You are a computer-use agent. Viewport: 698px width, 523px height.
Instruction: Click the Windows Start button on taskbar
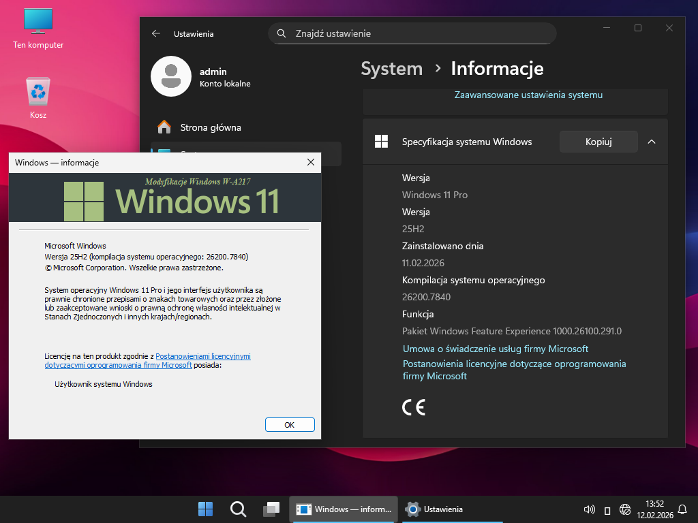pyautogui.click(x=205, y=509)
